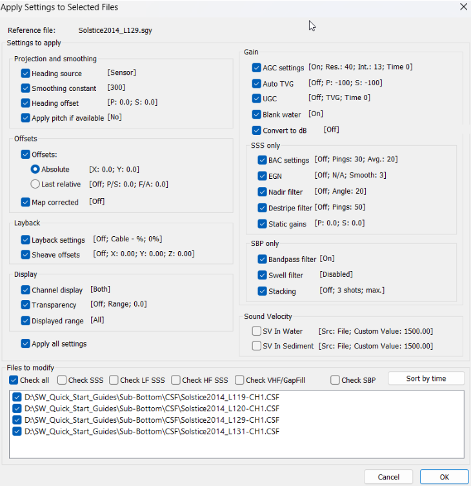Click the [Off; Angle: 20] nadir filter value
Screen dimensions: 471x486
[340, 191]
